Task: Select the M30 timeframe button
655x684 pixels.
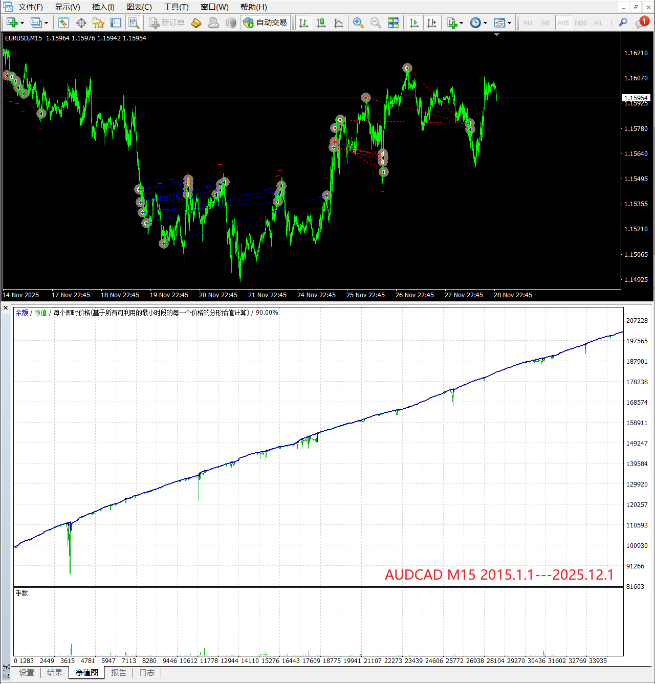Action: click(x=580, y=23)
